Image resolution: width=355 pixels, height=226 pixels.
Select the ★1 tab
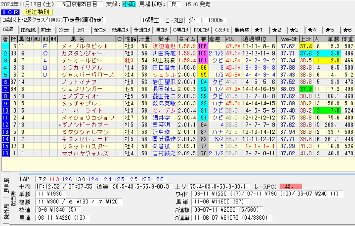click(259, 30)
